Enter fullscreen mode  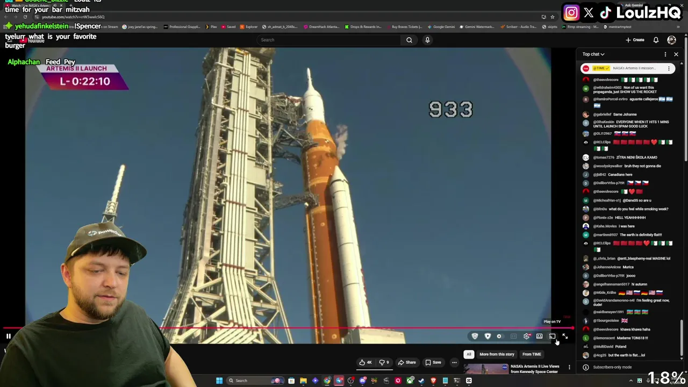pos(565,336)
